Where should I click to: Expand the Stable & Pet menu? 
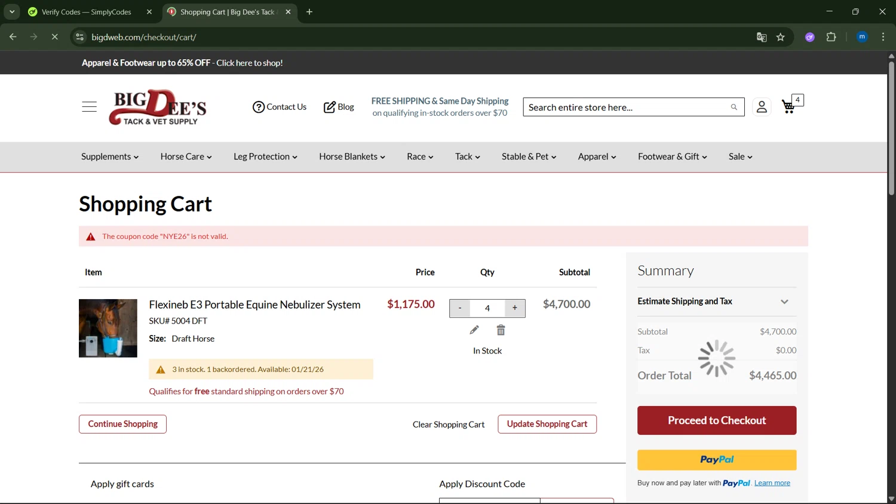coord(529,156)
